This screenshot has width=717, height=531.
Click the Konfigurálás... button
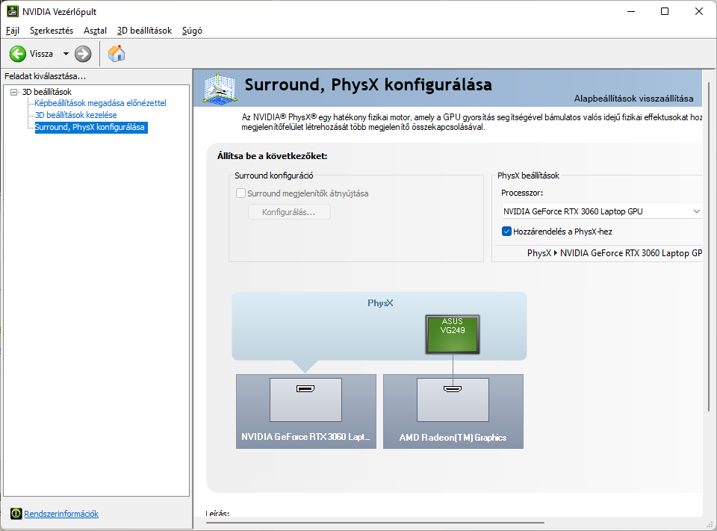(x=289, y=212)
